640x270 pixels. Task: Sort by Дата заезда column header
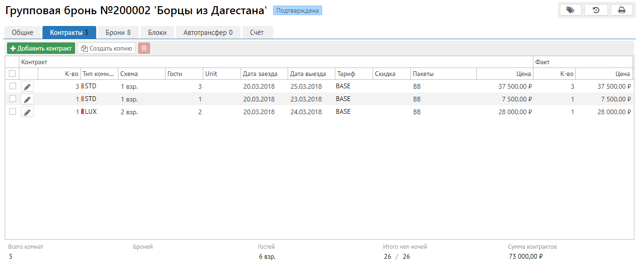click(x=260, y=74)
